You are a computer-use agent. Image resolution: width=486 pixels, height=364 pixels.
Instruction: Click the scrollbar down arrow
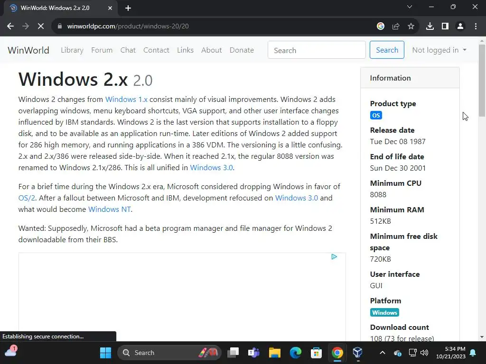pyautogui.click(x=482, y=337)
